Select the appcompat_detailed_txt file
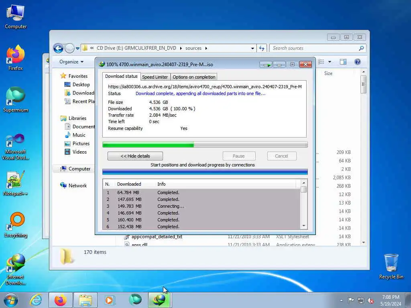 157,237
